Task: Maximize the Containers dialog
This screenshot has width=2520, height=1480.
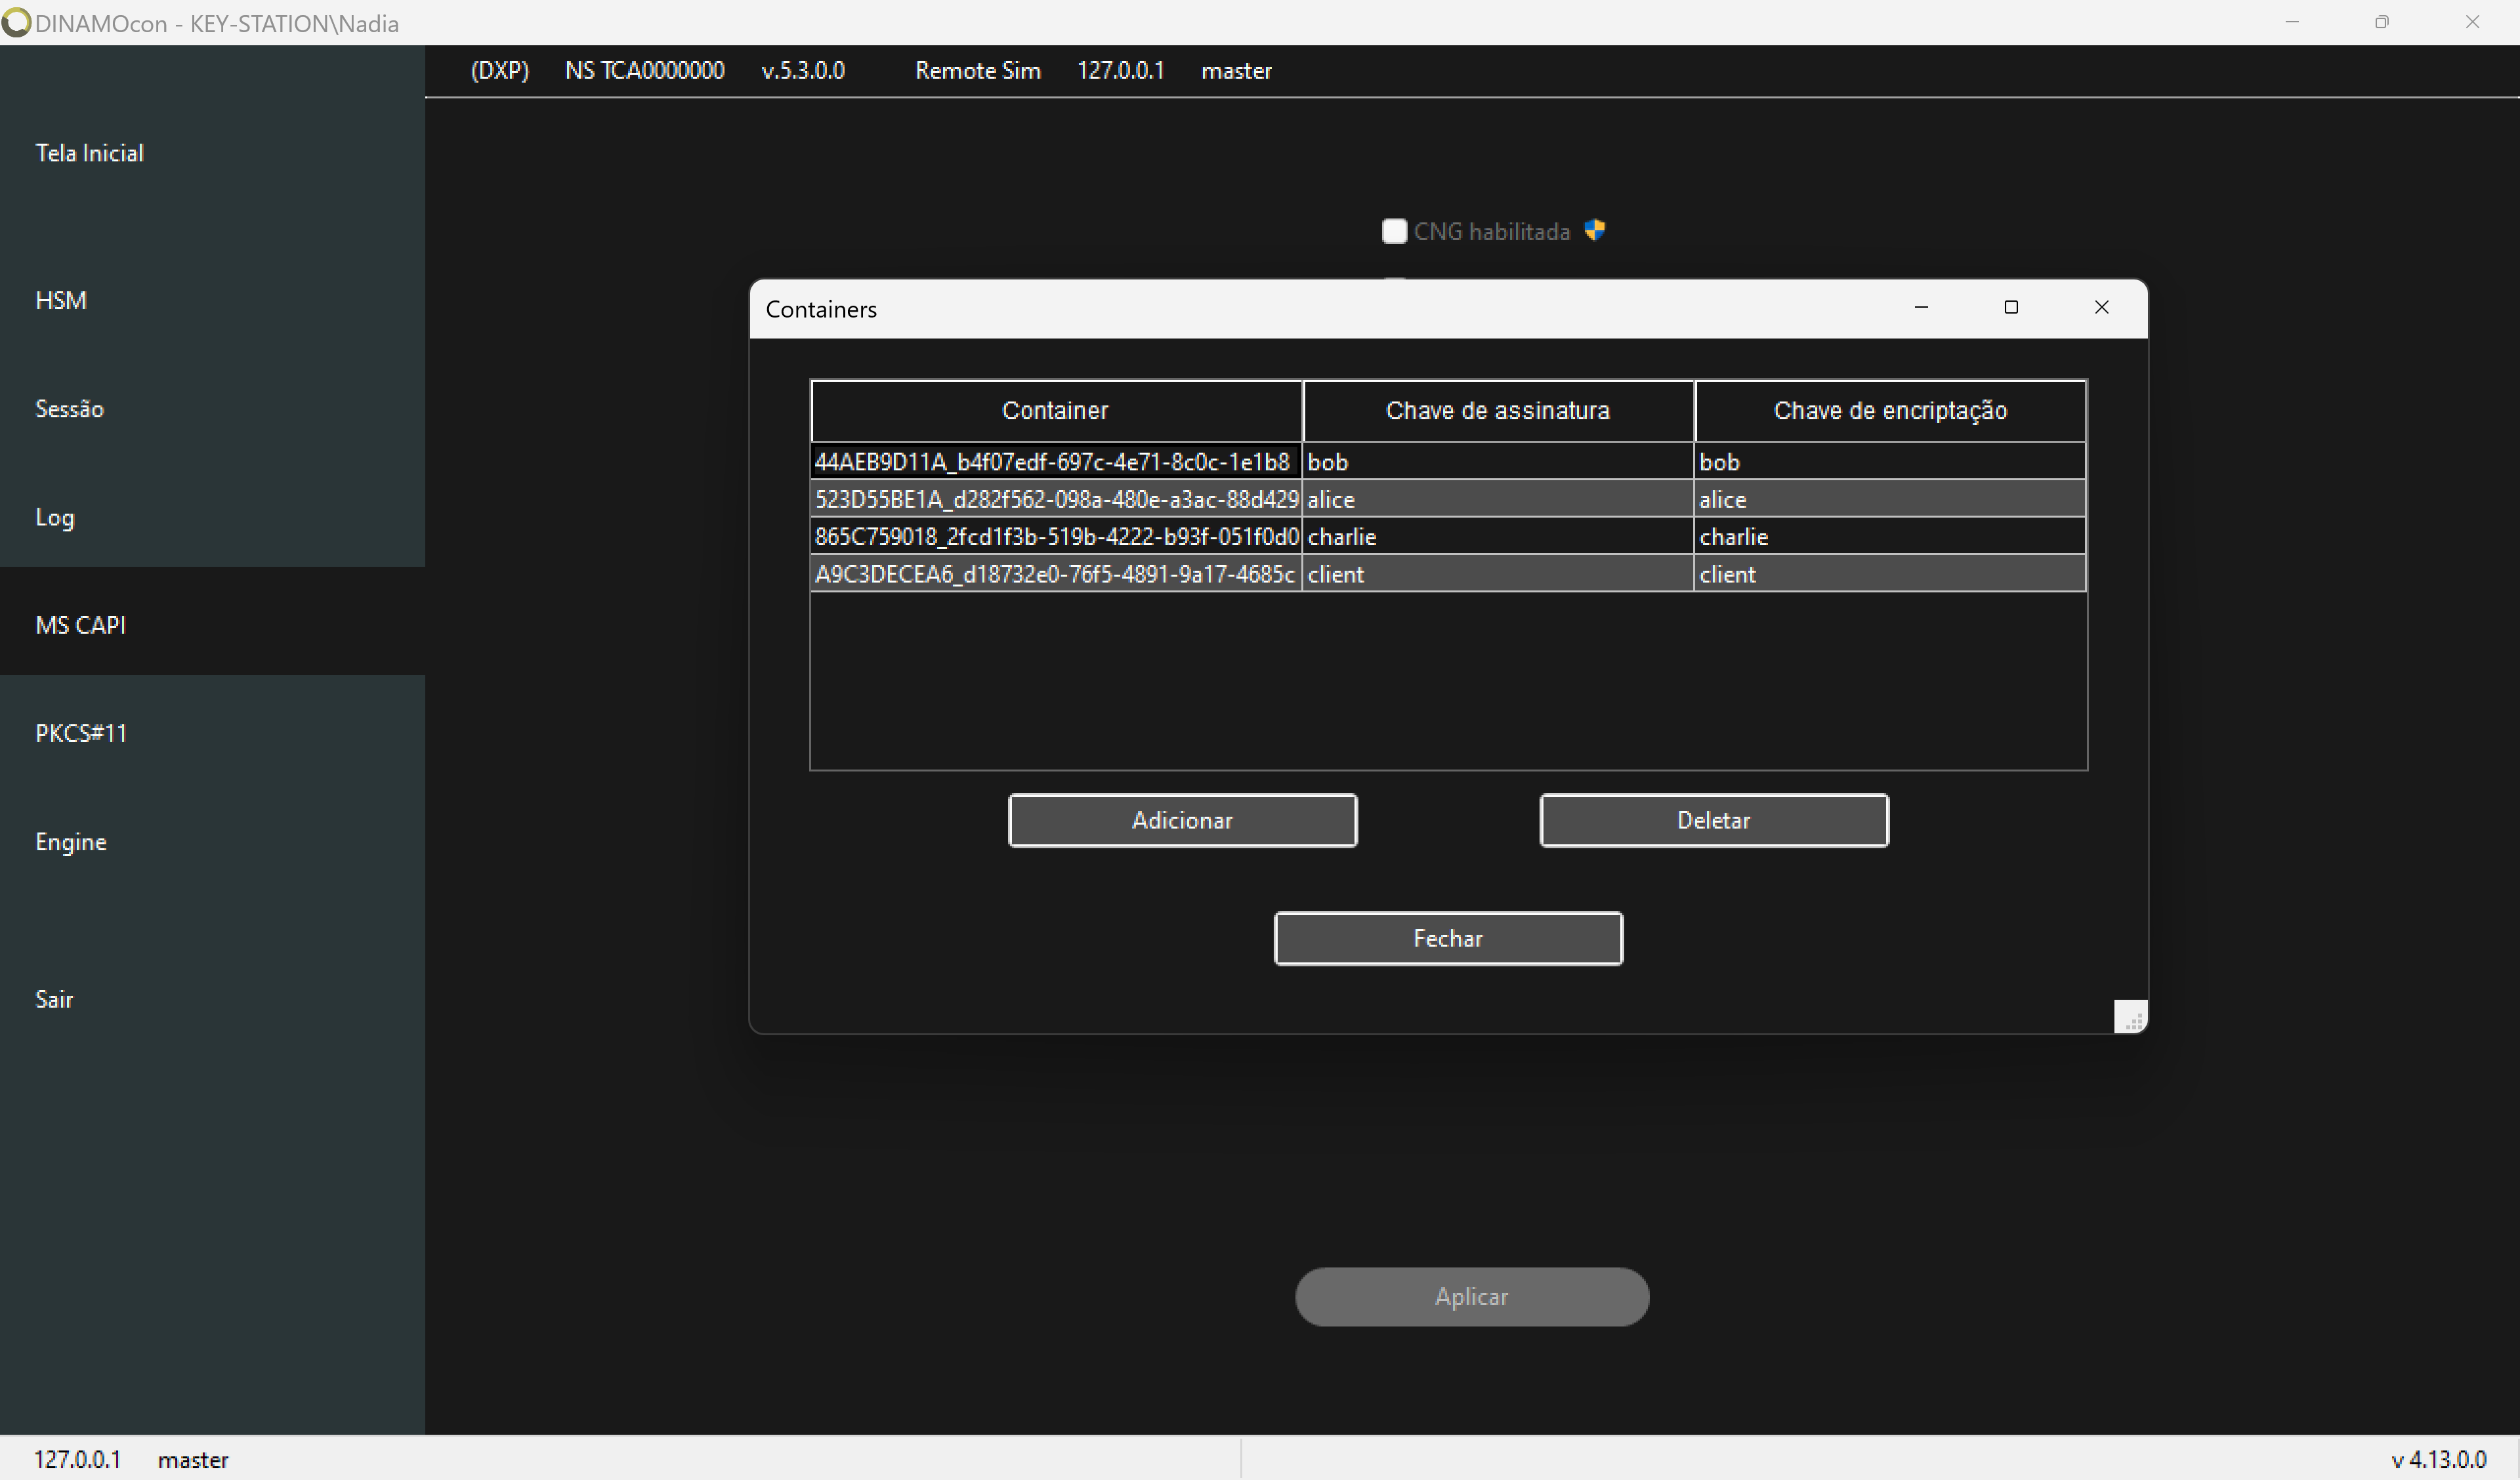Action: tap(2011, 308)
